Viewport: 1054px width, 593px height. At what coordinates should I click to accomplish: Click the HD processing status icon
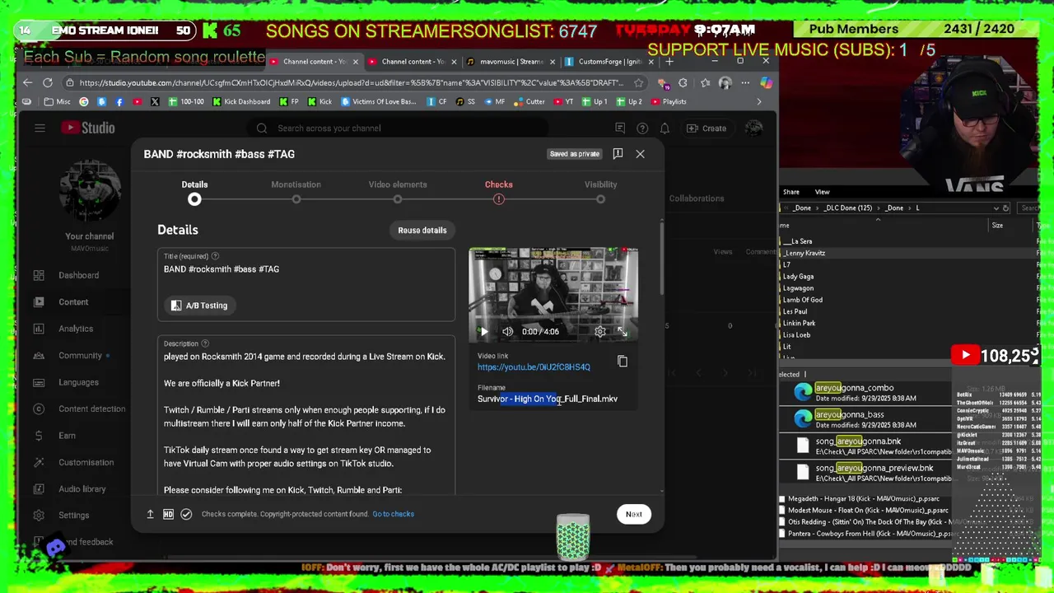tap(168, 514)
